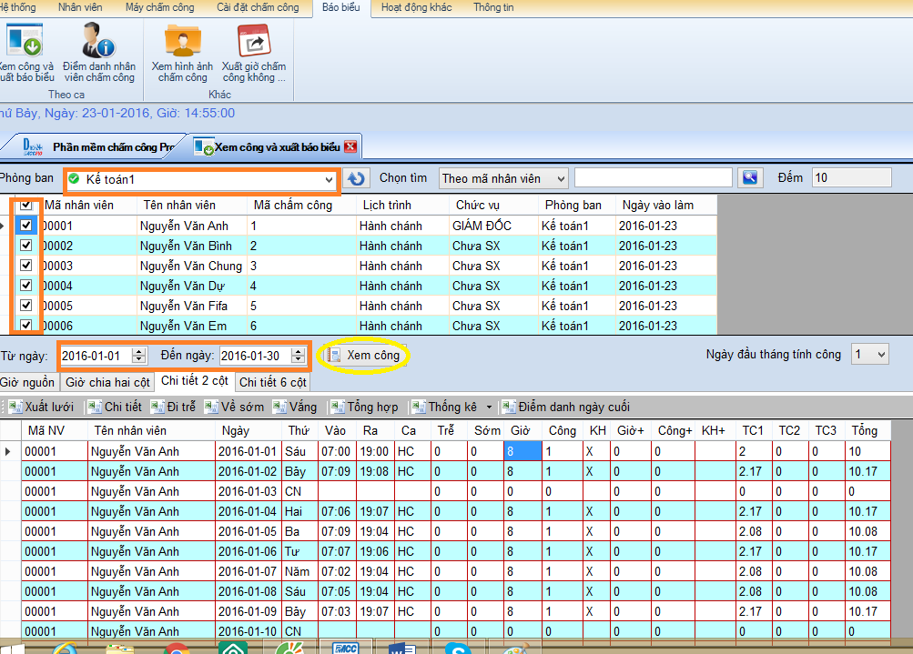This screenshot has height=654, width=913.
Task: Uncheck the checkbox for employee 00002
Action: (x=26, y=245)
